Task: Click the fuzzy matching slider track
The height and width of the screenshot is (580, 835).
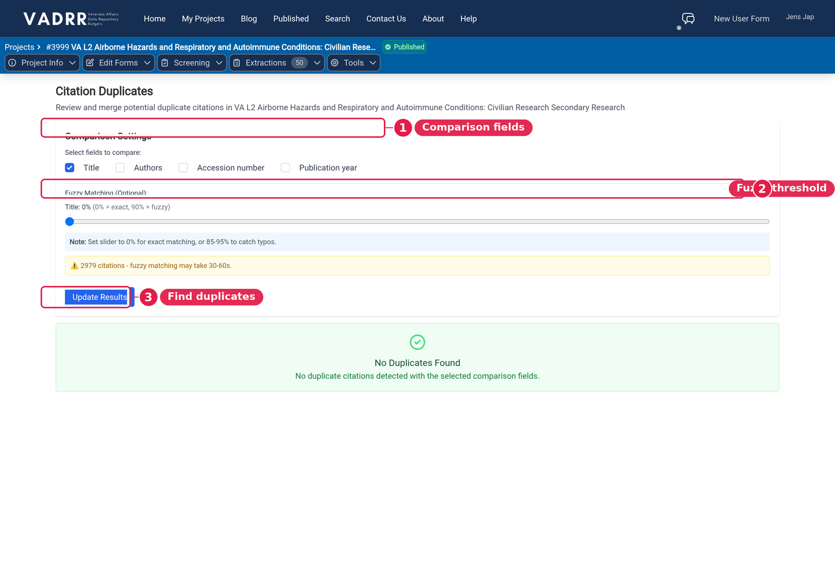Action: click(418, 222)
